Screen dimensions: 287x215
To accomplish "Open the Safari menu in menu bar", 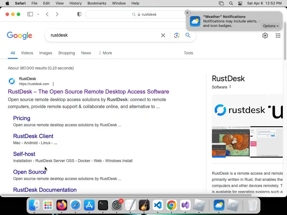I will coord(20,3).
